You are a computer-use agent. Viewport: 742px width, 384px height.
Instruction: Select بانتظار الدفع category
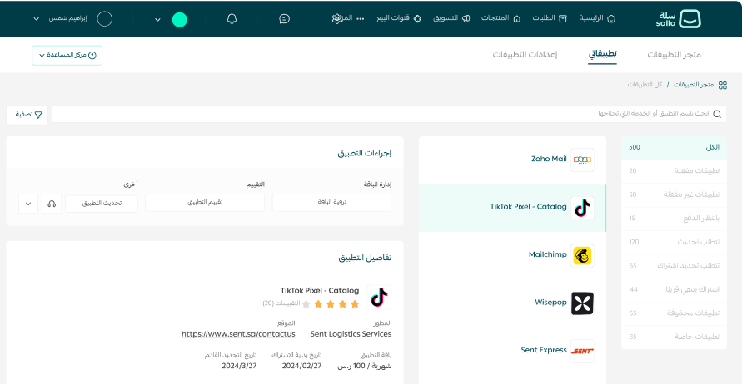coord(674,219)
